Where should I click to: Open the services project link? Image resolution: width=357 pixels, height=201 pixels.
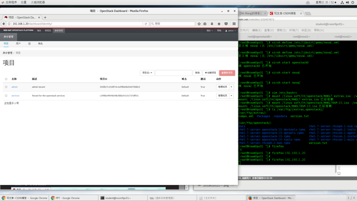point(16,96)
